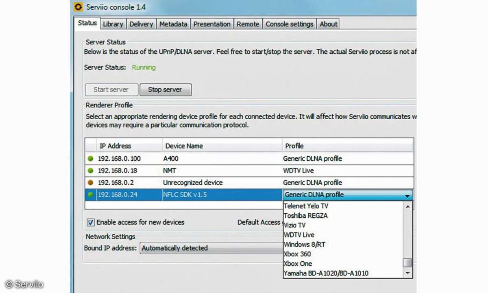
Task: Click the Profile column header
Action: pyautogui.click(x=348, y=146)
